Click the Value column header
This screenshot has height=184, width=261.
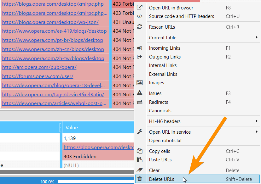pos(98,127)
